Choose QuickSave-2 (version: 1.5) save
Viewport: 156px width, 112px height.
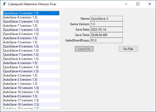pos(31,22)
